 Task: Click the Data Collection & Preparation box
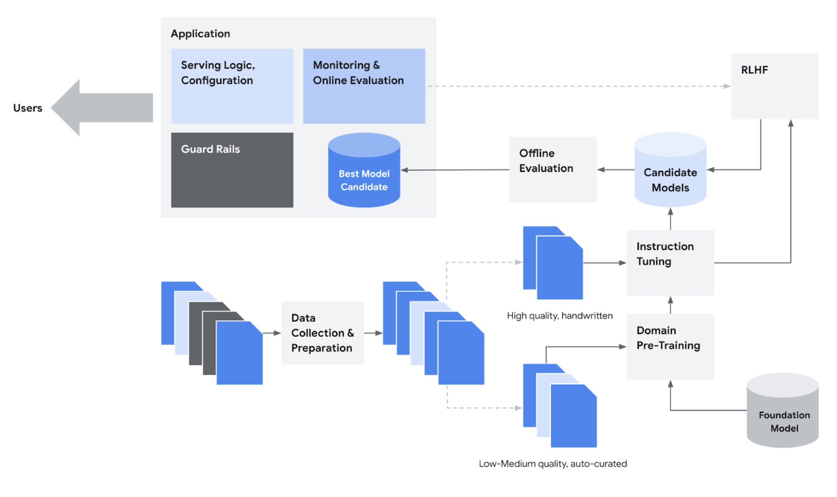323,333
